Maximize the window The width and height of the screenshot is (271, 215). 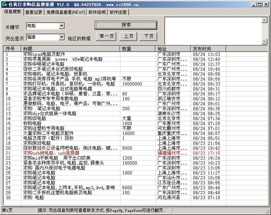[259, 5]
